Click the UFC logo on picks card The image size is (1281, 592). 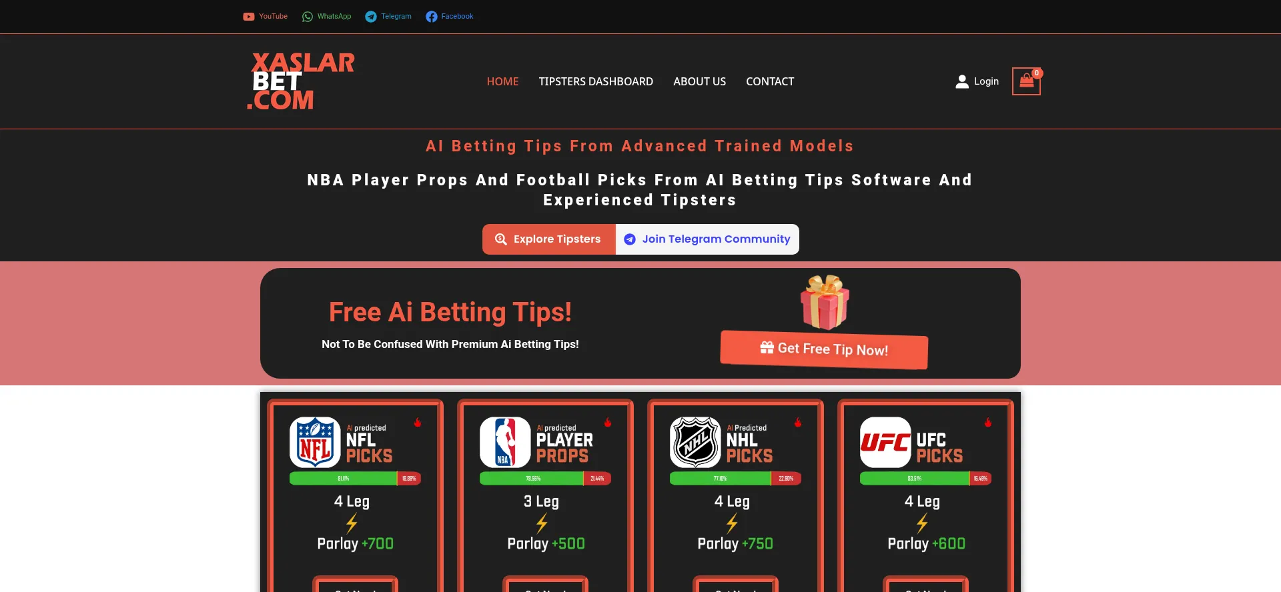[885, 442]
